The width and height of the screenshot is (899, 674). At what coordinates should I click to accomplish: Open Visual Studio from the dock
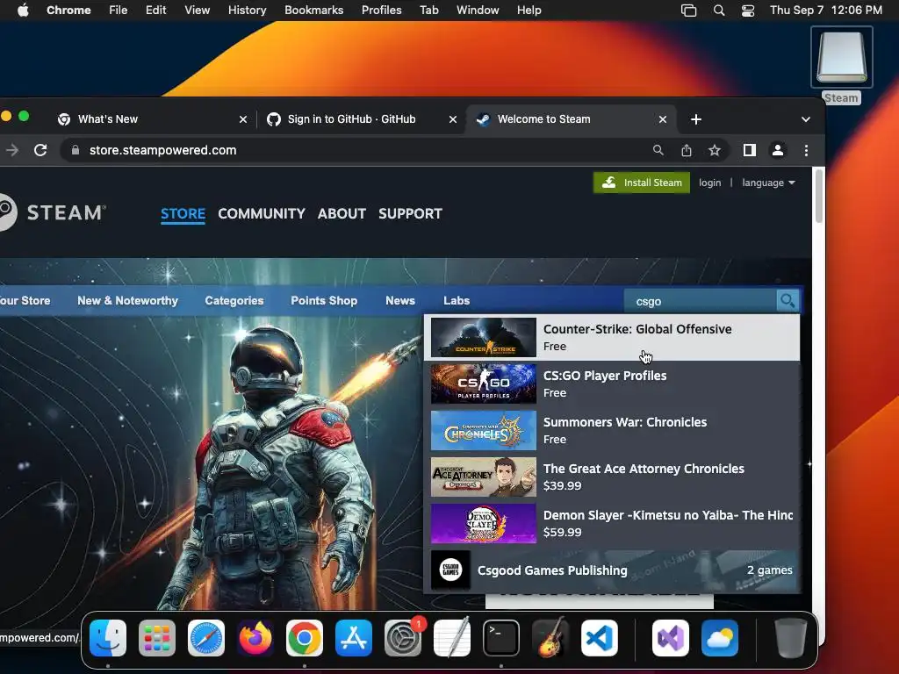pos(670,638)
